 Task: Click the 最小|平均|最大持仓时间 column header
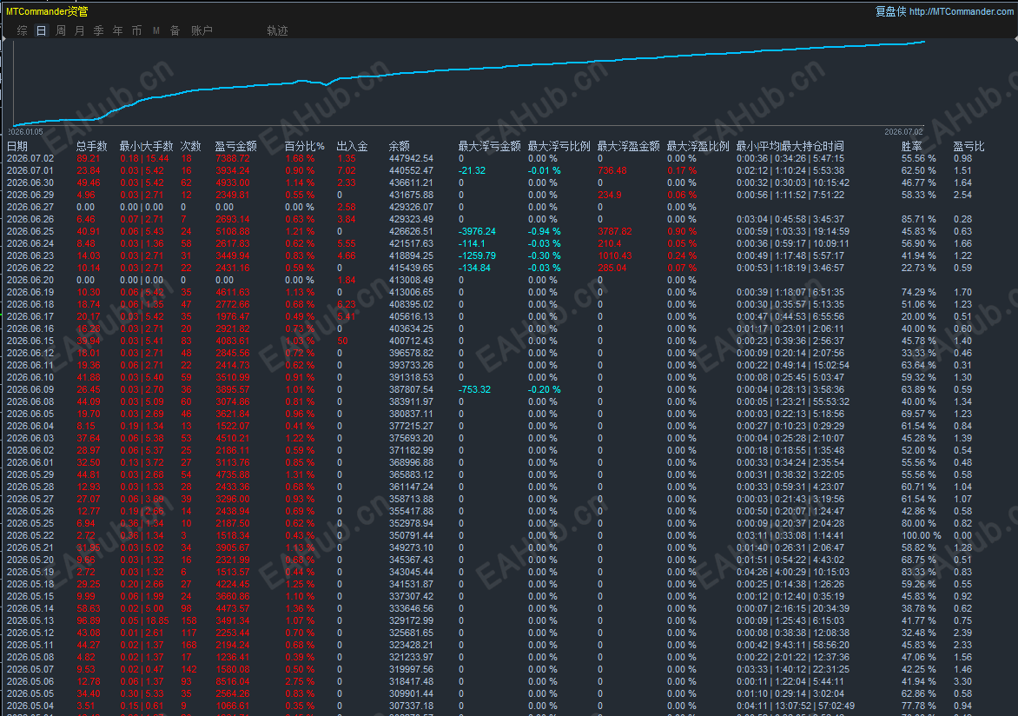(x=790, y=146)
